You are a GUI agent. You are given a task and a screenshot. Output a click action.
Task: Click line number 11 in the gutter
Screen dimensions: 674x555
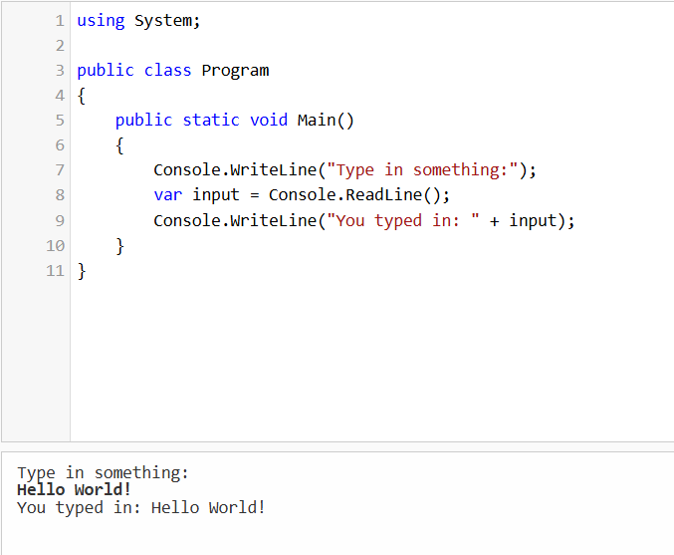pyautogui.click(x=56, y=270)
